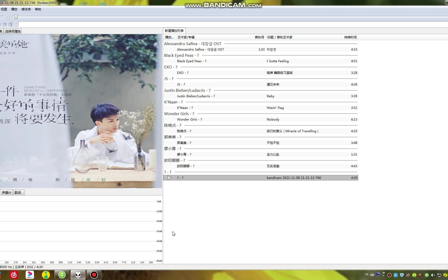Open the Youku app from the taskbar
The height and width of the screenshot is (280, 448).
click(x=30, y=275)
